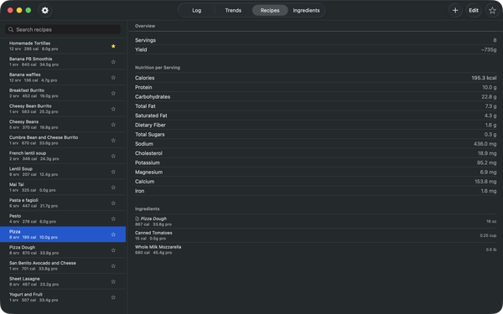Toggle favorite star for Pasta e fagioli
The width and height of the screenshot is (503, 314).
[113, 203]
